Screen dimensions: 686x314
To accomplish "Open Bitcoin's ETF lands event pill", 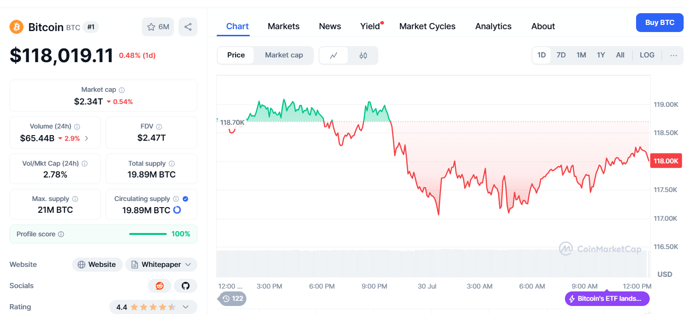I will click(607, 298).
